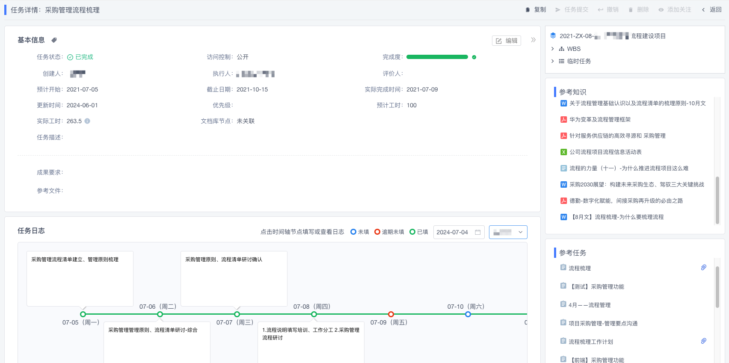Open link 公司流程项目流程信息活动表

[x=605, y=152]
